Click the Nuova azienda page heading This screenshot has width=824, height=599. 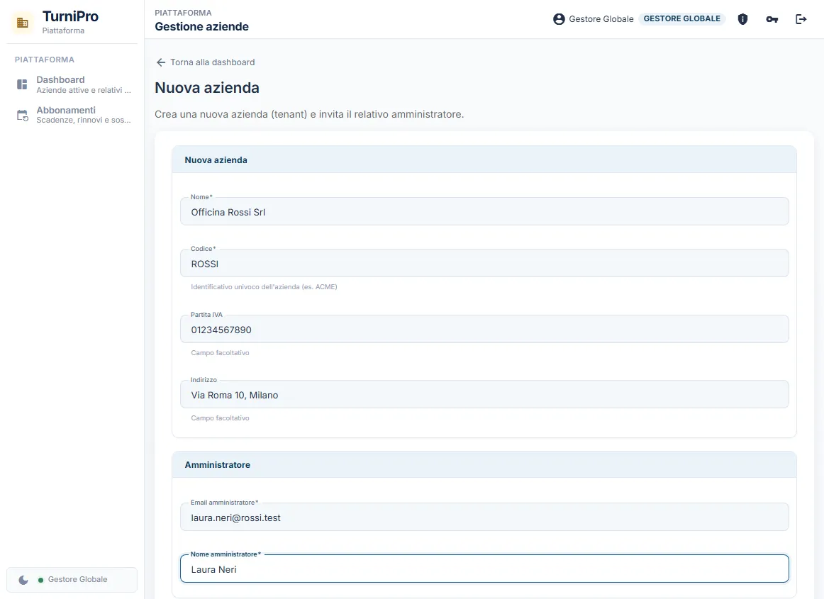(207, 88)
